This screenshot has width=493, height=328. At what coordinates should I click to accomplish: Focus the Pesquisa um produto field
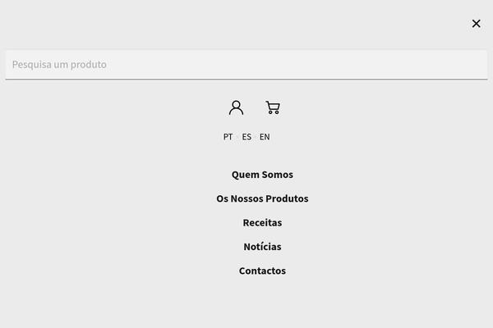[246, 65]
